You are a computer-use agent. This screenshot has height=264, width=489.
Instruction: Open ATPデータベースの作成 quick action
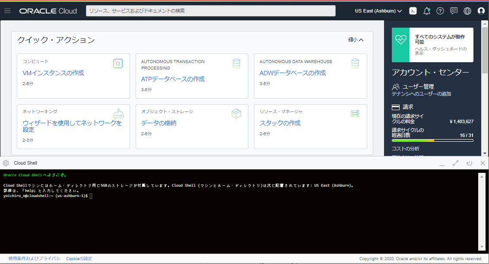173,79
